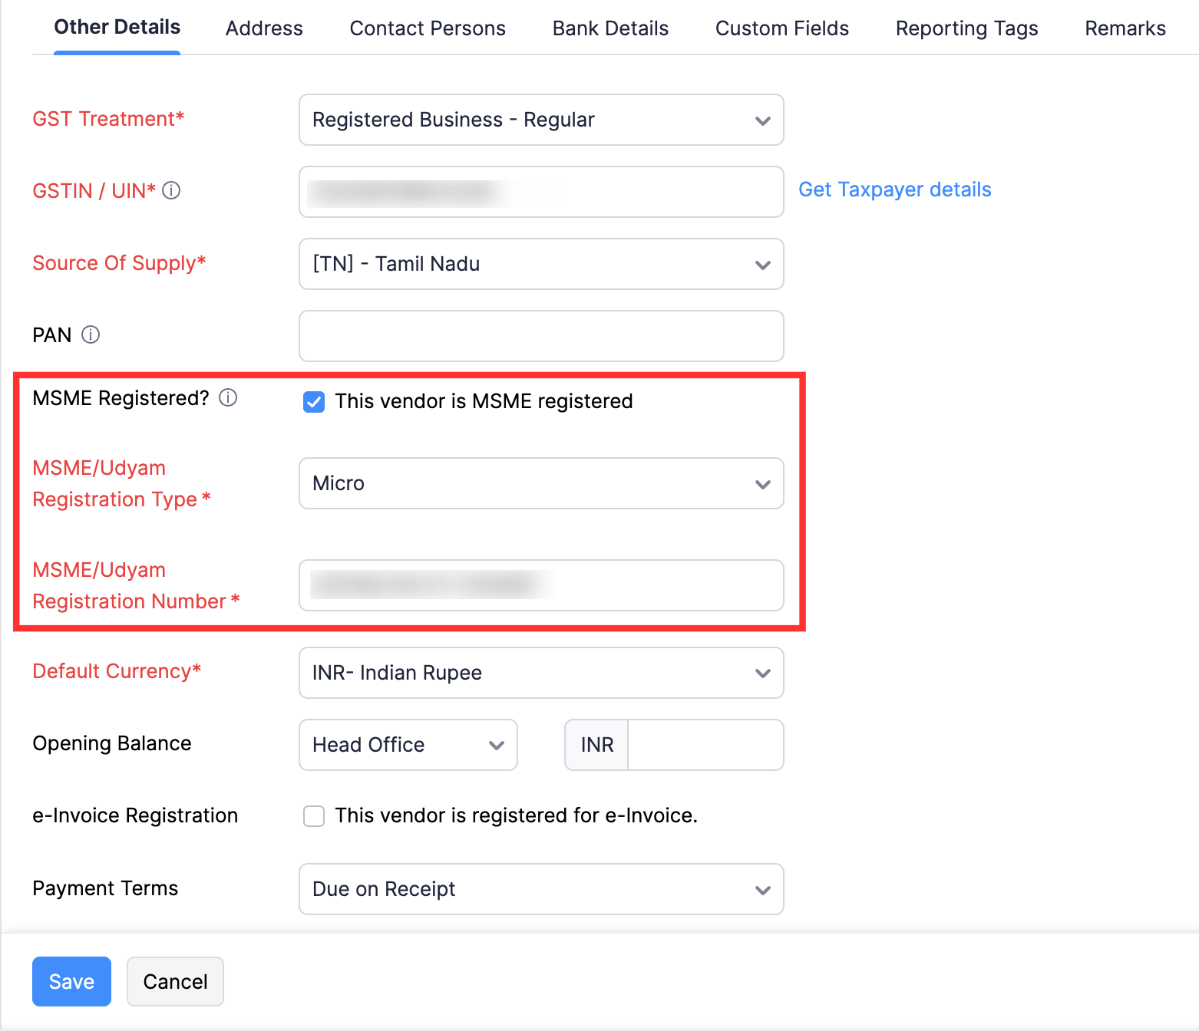The image size is (1199, 1031).
Task: Save the vendor details
Action: pos(71,981)
